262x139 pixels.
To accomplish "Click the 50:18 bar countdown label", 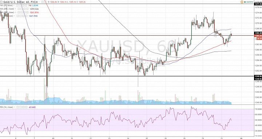I will click(259, 39).
